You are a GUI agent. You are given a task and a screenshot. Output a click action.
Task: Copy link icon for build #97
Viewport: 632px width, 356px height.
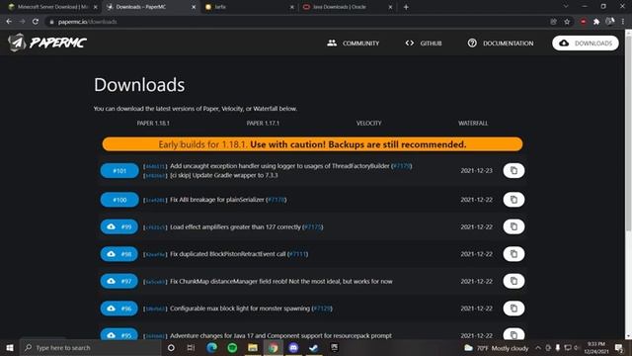pos(513,281)
